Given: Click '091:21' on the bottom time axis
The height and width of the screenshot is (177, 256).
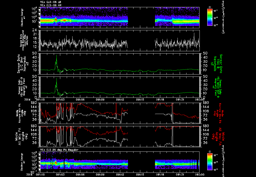Looking at the screenshot, I should point(180,174).
